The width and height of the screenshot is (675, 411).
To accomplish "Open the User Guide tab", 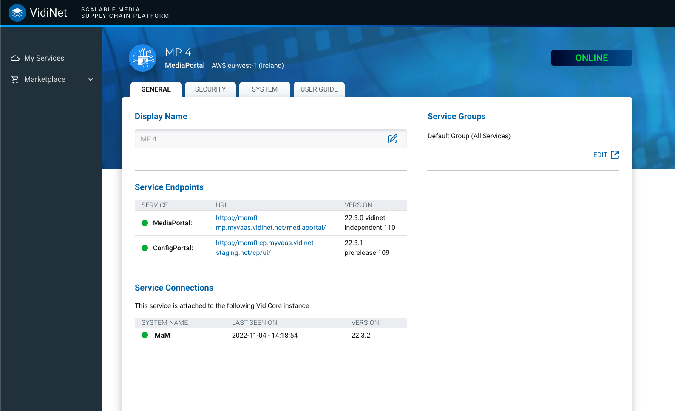I will pos(319,89).
